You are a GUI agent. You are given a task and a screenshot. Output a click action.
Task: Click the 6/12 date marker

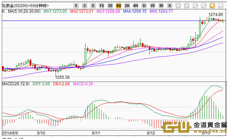click(151, 133)
